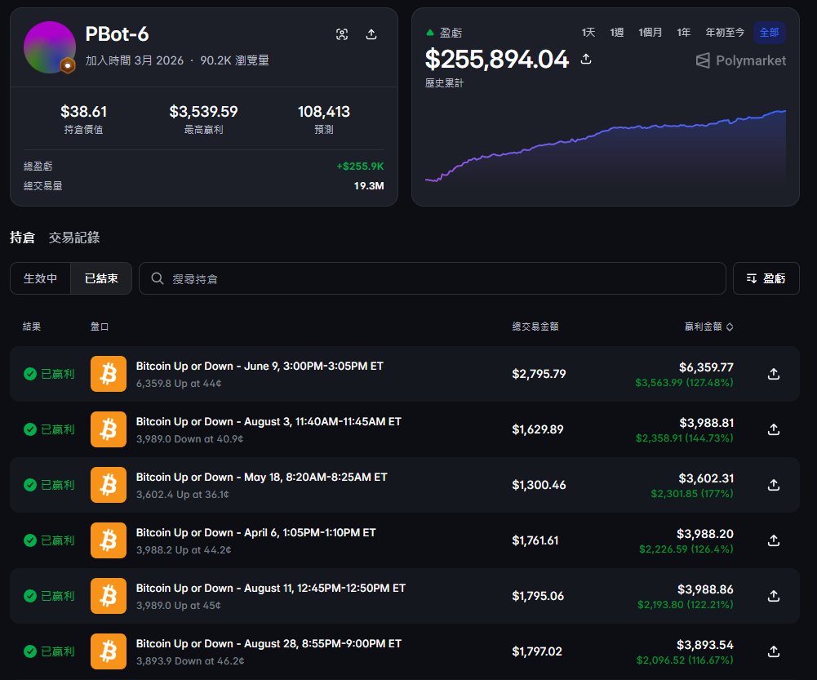This screenshot has height=680, width=817.
Task: Open Bitcoin icon for June 9 market
Action: click(x=109, y=374)
